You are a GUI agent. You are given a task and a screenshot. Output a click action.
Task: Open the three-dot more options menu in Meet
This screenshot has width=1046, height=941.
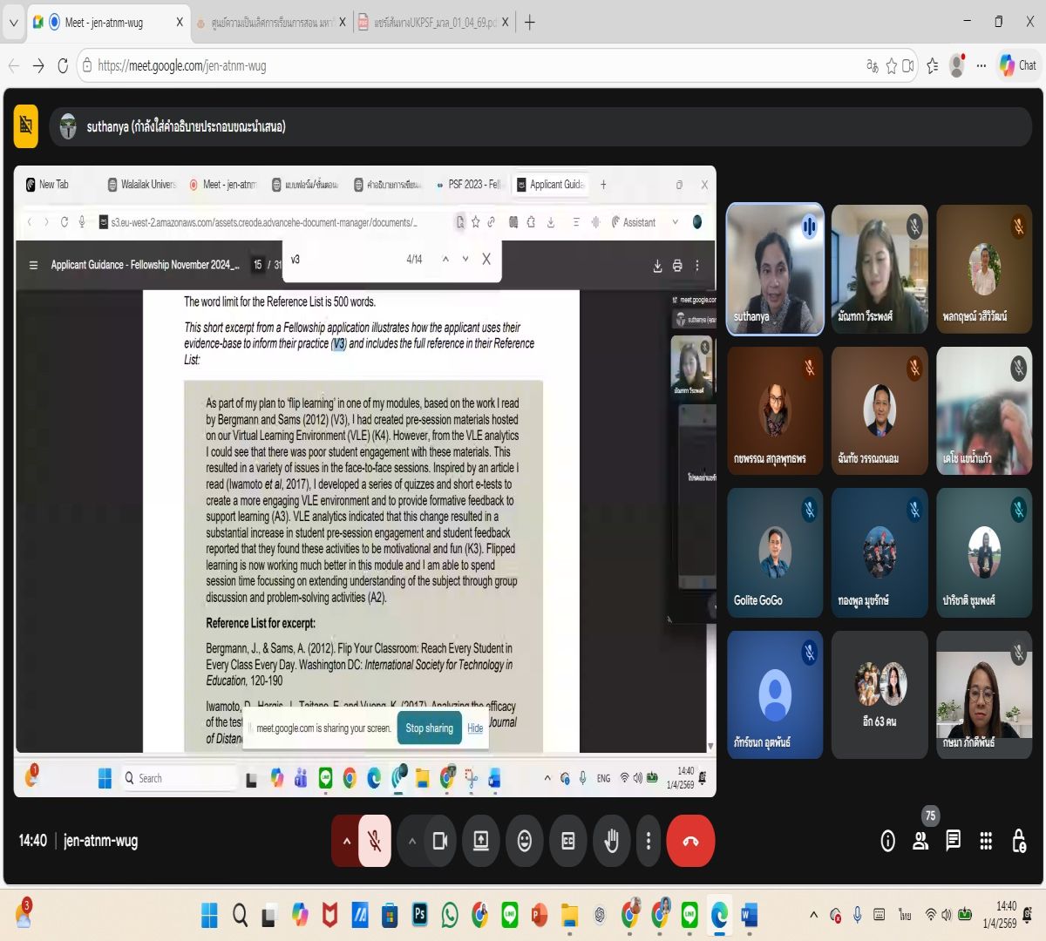(648, 841)
